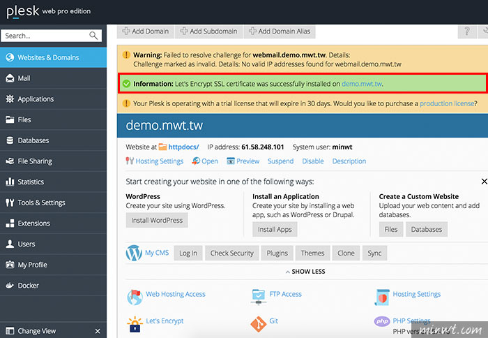488x338 pixels.
Task: Open Websites & Domains section
Action: tap(53, 57)
